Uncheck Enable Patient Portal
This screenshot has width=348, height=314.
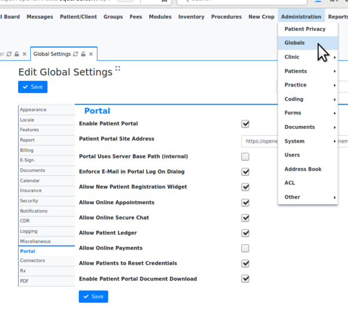[x=245, y=124]
